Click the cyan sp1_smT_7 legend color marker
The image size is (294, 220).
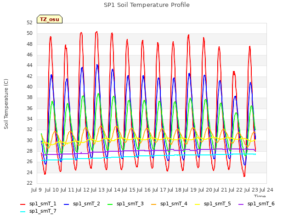23,212
